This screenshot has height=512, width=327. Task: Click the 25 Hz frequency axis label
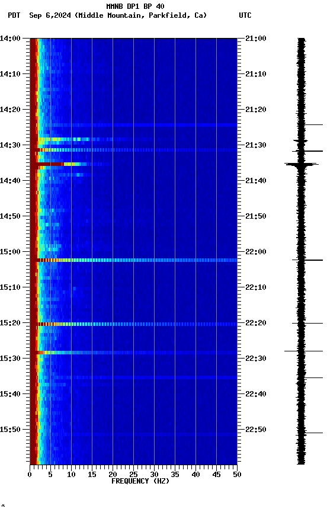133,475
